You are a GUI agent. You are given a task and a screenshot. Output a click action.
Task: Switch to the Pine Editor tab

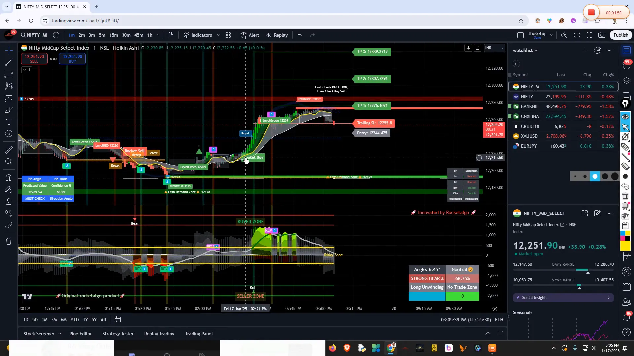coord(80,334)
